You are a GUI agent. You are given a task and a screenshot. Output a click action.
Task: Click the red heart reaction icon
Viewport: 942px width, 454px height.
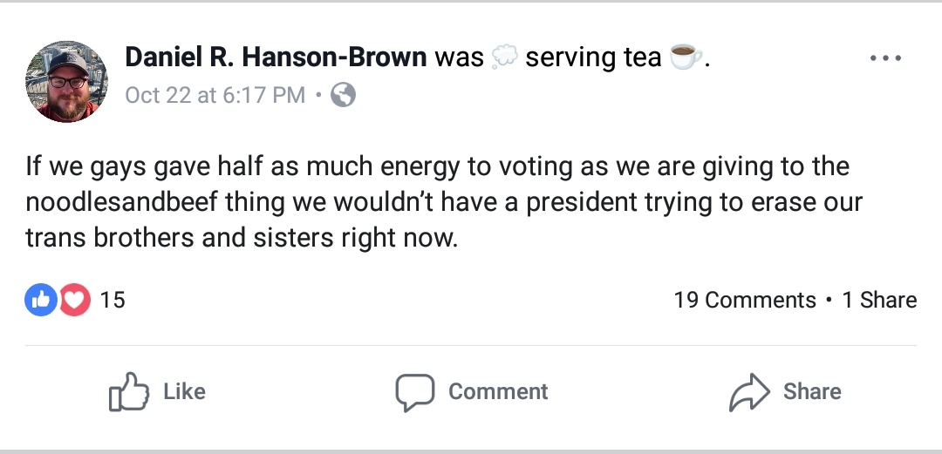[x=74, y=300]
